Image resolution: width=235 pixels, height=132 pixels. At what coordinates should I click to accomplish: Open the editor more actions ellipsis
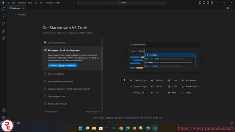point(232,8)
